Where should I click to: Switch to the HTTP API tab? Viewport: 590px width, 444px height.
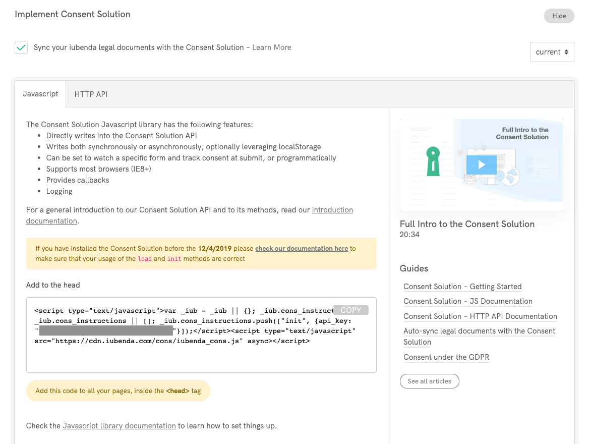(91, 94)
